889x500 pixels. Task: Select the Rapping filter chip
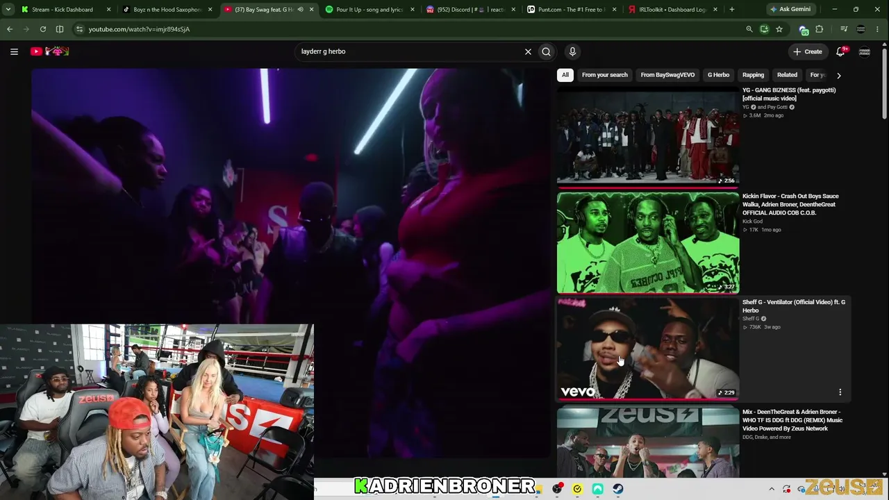(x=753, y=75)
